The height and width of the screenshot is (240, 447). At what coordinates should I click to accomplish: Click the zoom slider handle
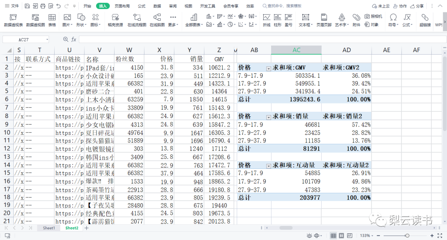407,235
